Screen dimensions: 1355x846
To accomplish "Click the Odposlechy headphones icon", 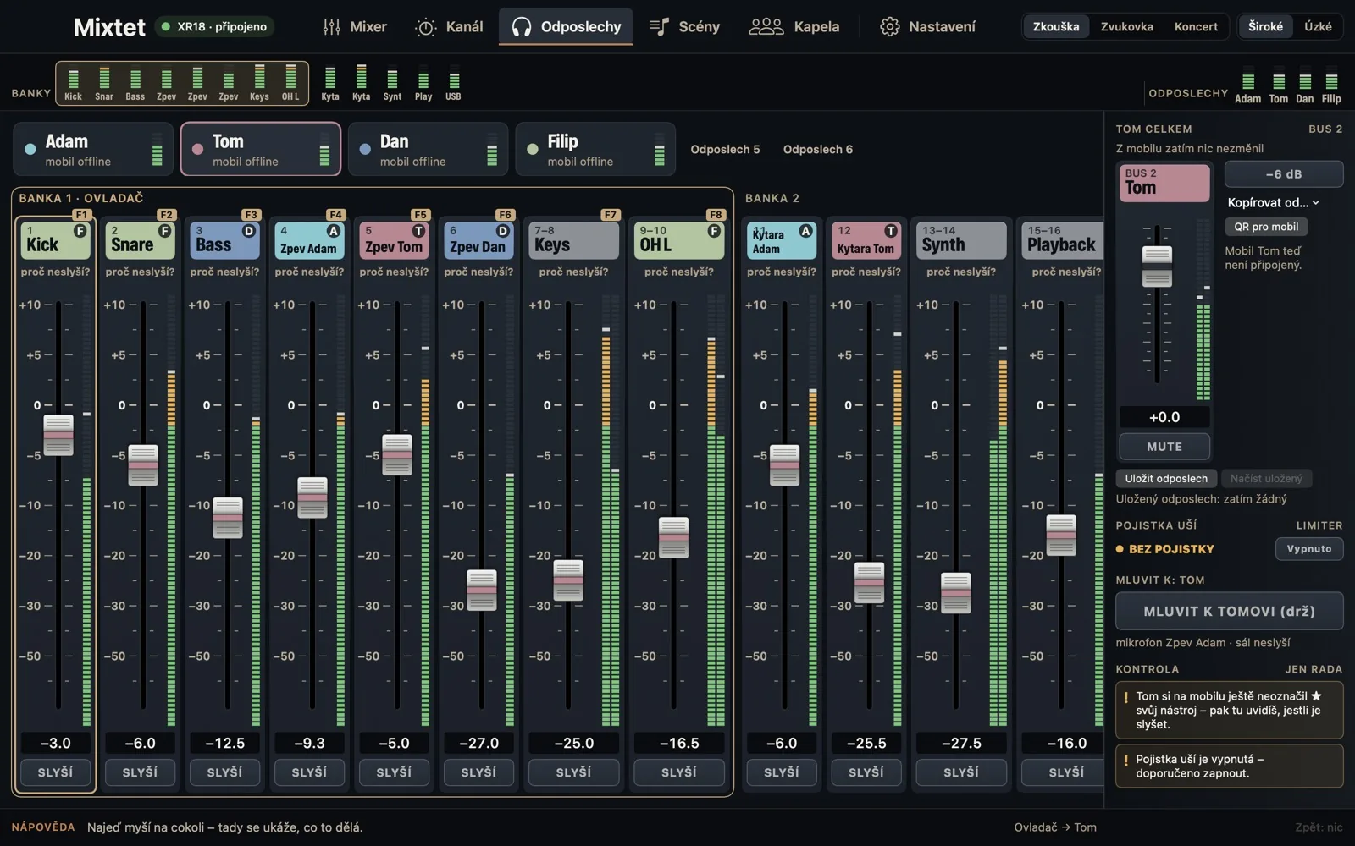I will [x=522, y=27].
